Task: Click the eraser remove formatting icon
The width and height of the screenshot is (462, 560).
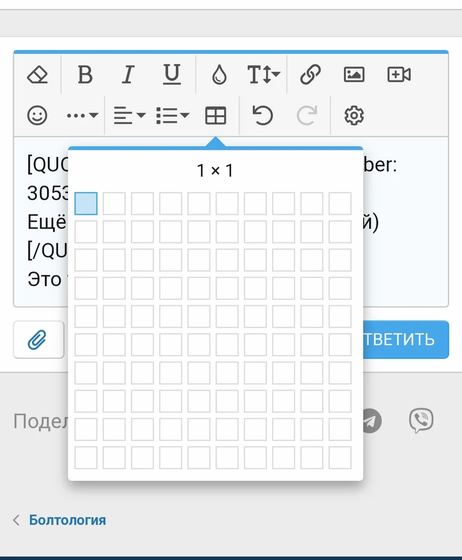Action: coord(38,75)
